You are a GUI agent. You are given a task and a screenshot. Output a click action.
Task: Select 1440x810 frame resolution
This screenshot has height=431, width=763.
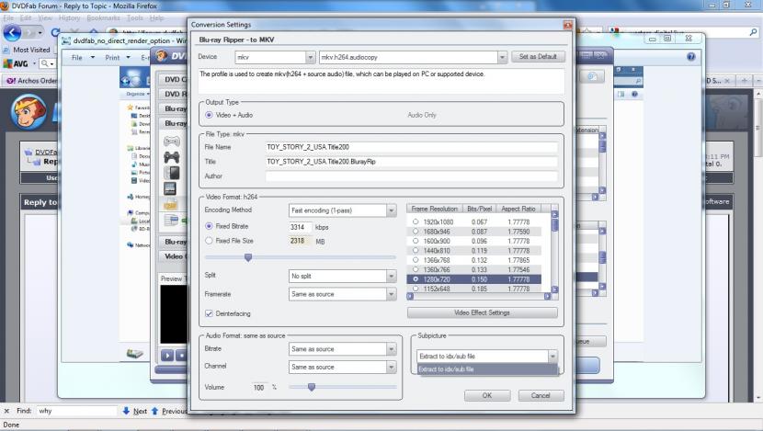pyautogui.click(x=416, y=251)
